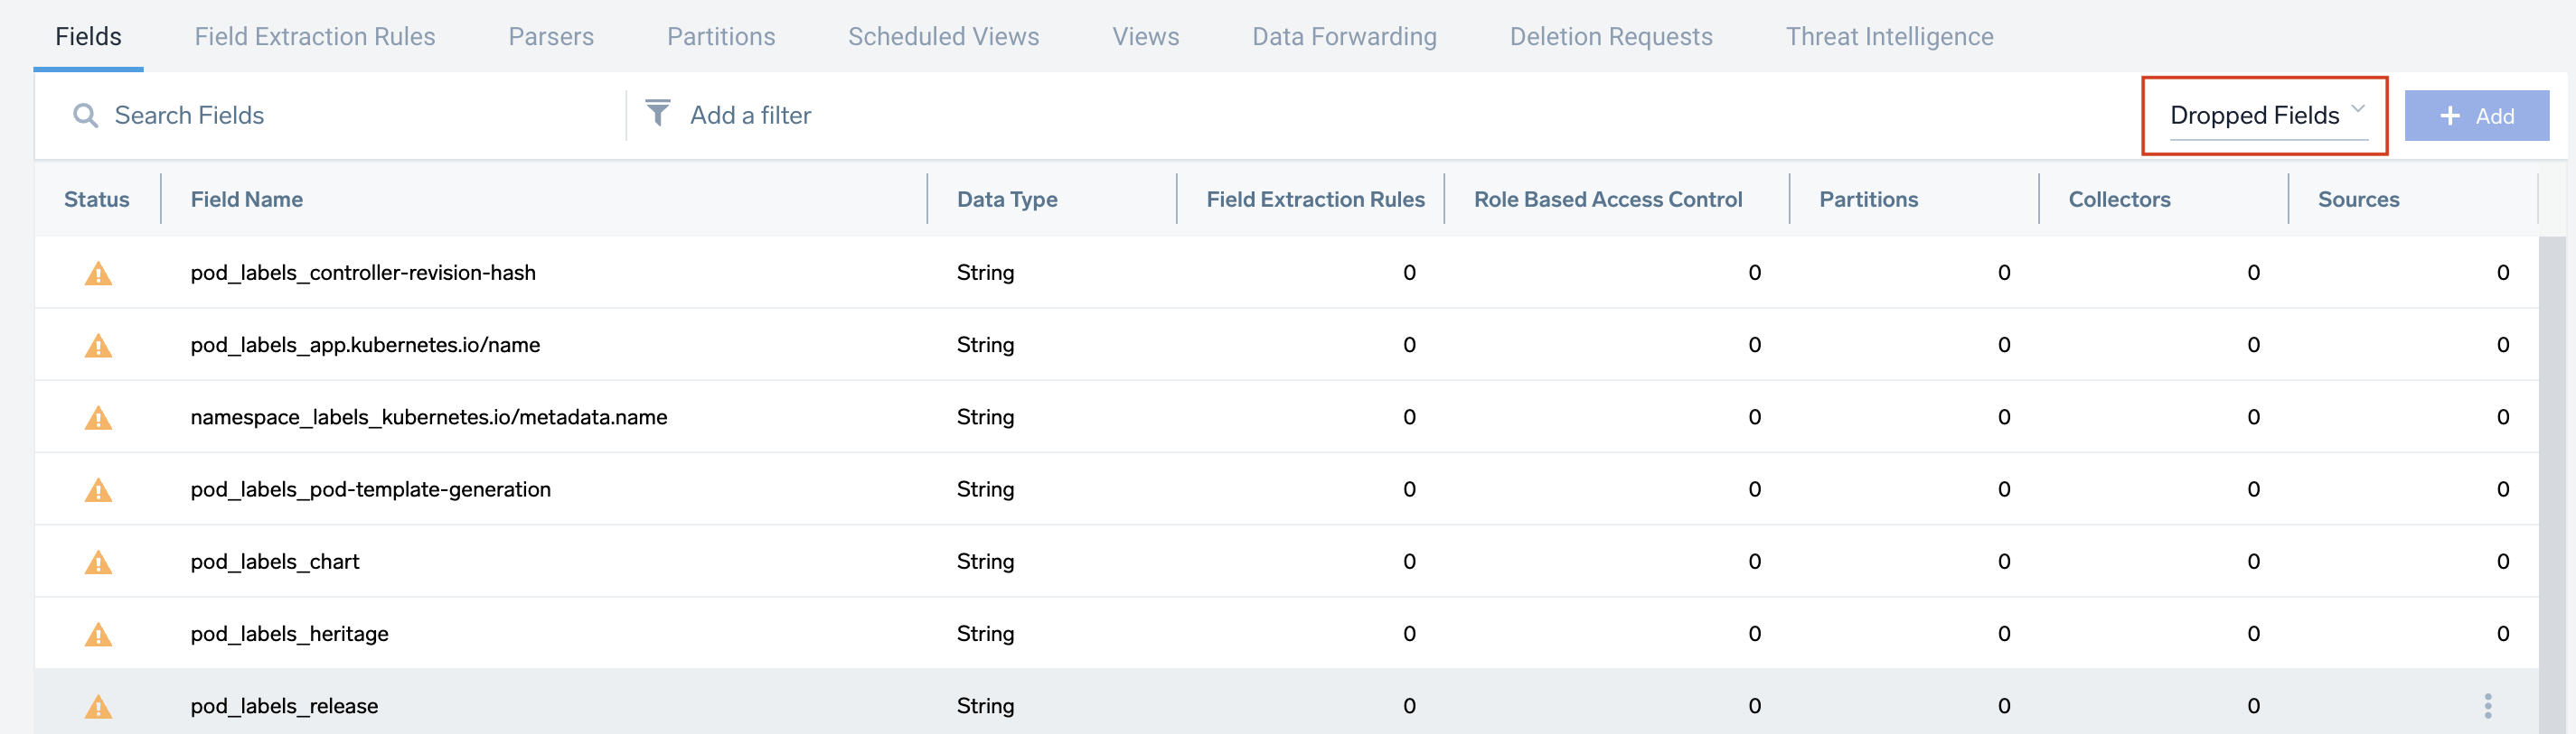Screen dimensions: 2576x734
Task: Click warning icon for namespace_labels_kubernetes.io/metadata.name
Action: 98,417
